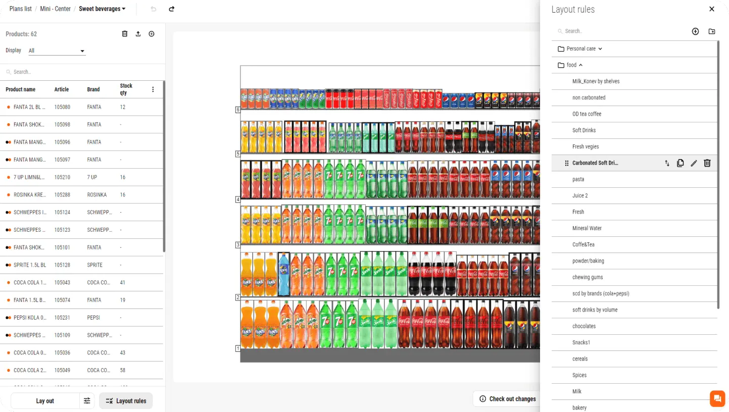Delete products using the left panel trash icon
729x412 pixels.
coord(125,34)
